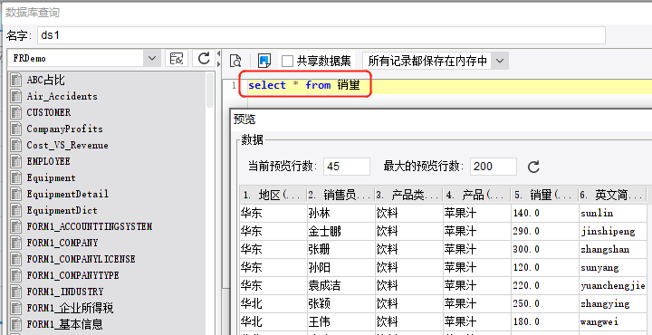Click the table icon beside FORM1_COMPANYTYPE
The image size is (652, 335).
click(x=16, y=275)
